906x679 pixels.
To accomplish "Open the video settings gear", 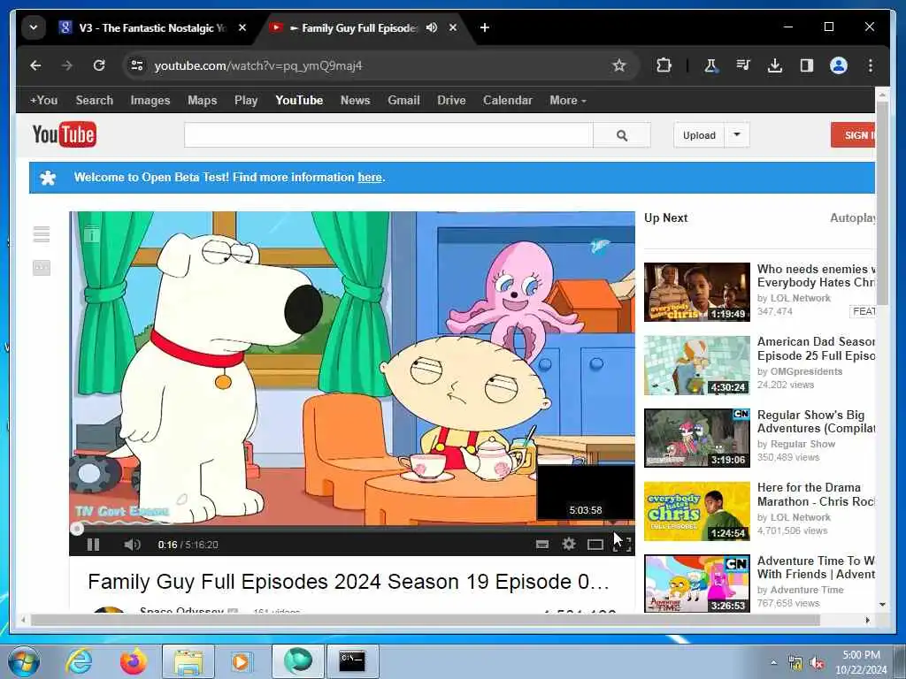I will click(569, 544).
